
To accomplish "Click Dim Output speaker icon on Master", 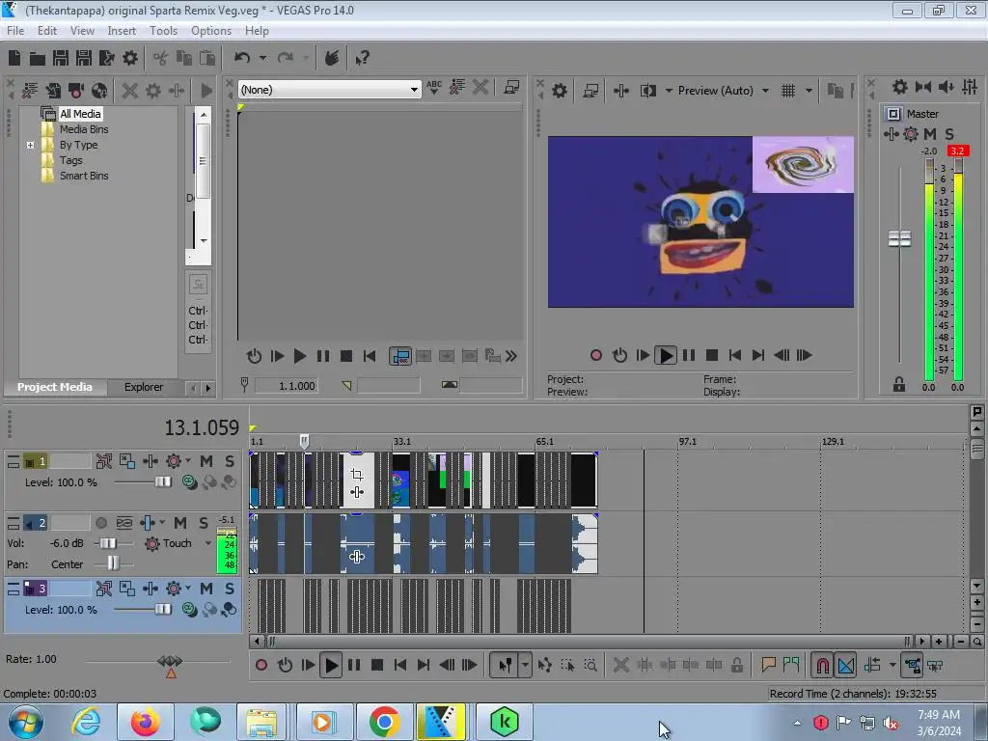I will [x=946, y=87].
